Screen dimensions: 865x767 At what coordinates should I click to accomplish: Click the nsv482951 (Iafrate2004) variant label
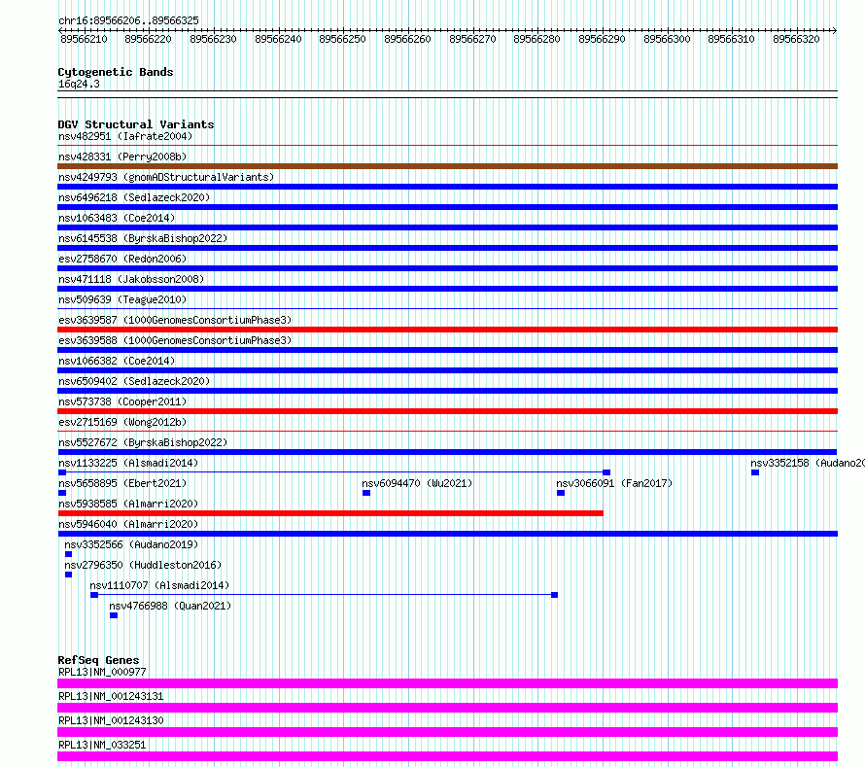coord(125,136)
